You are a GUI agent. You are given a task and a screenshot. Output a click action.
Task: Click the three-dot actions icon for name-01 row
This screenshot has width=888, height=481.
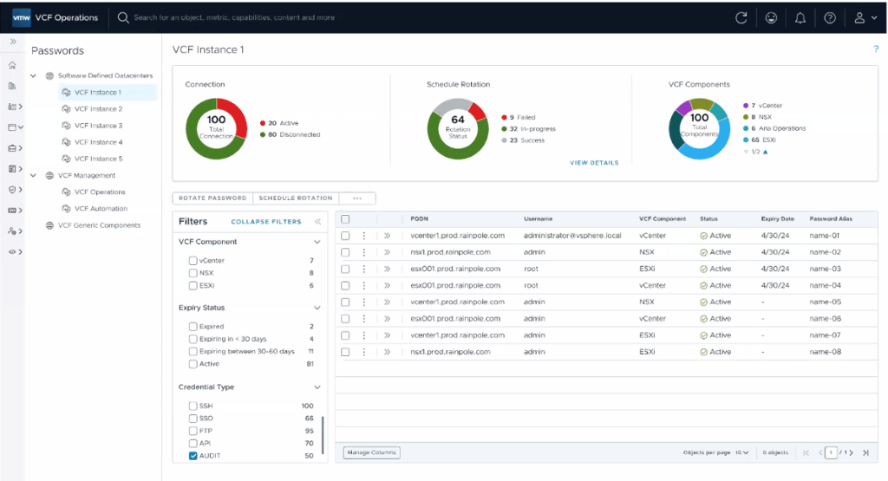click(364, 236)
